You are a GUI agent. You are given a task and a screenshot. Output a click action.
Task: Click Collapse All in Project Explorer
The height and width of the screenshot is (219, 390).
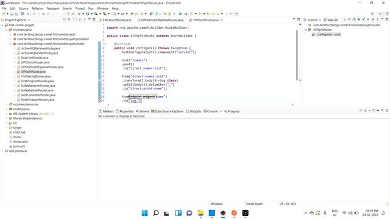point(65,19)
